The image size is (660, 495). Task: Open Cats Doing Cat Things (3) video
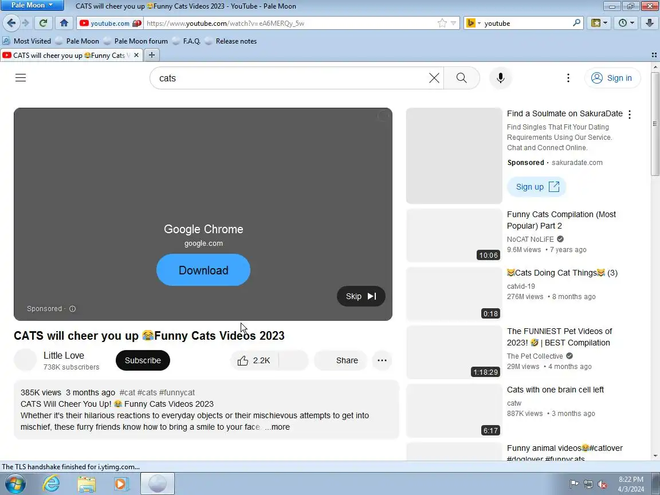pos(562,273)
